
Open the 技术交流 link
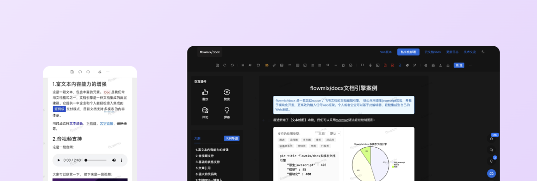469,52
